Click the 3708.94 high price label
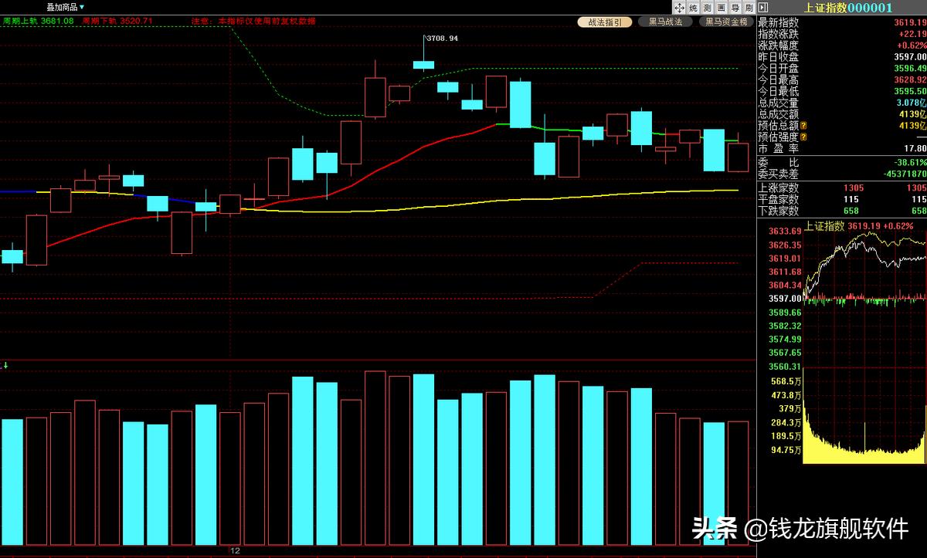Viewport: 927px width, 558px height. [442, 38]
